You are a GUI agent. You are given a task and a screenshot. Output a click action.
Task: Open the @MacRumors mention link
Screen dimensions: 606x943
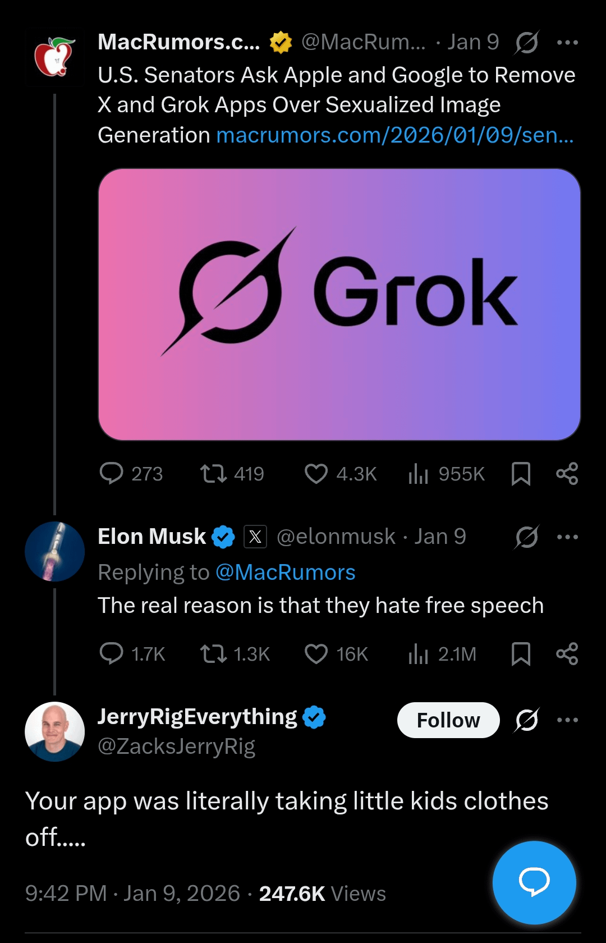tap(285, 573)
